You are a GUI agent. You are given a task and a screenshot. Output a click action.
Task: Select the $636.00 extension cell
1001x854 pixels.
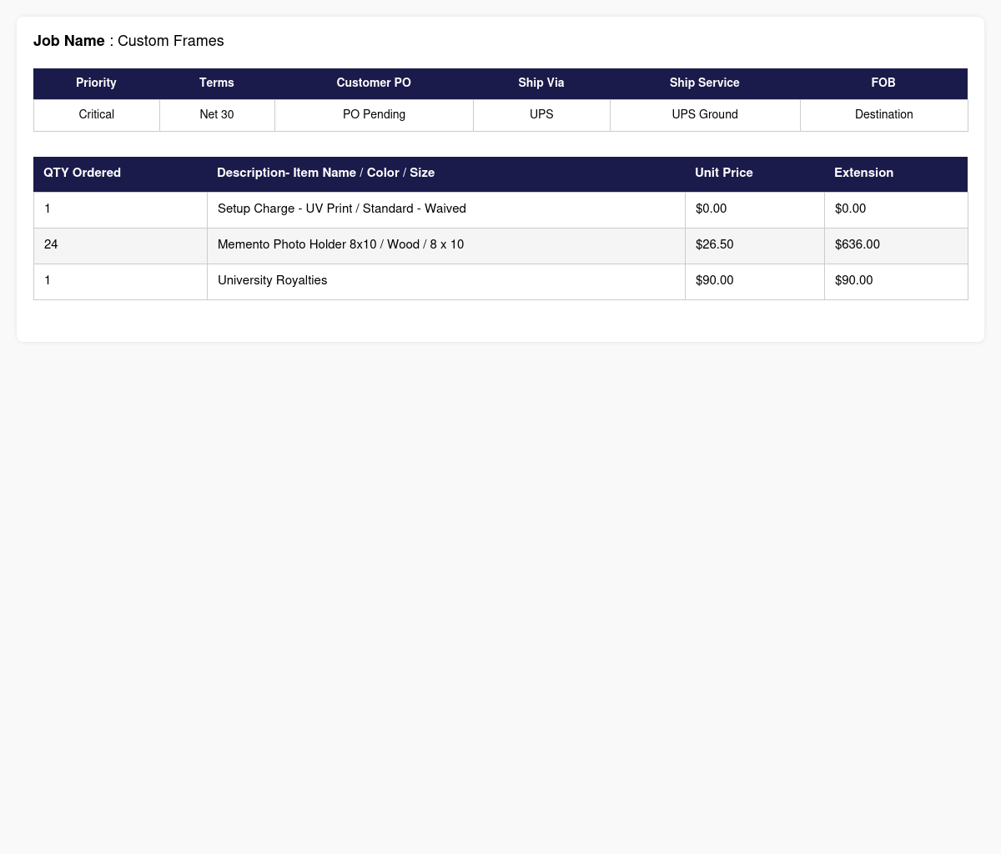(896, 245)
